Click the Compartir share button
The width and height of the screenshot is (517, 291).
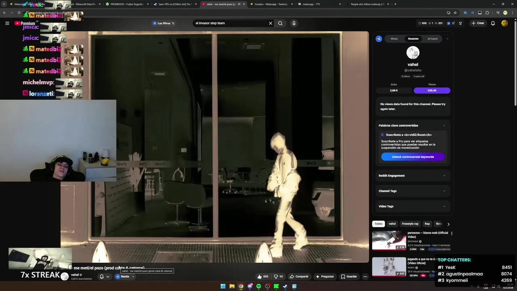(299, 276)
